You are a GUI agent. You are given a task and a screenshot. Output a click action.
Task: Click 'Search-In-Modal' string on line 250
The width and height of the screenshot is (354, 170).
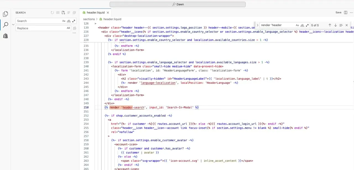(x=179, y=107)
